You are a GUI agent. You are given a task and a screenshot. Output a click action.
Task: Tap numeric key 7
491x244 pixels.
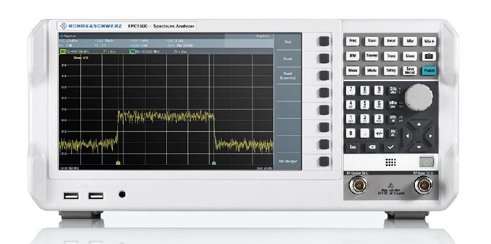pos(350,90)
